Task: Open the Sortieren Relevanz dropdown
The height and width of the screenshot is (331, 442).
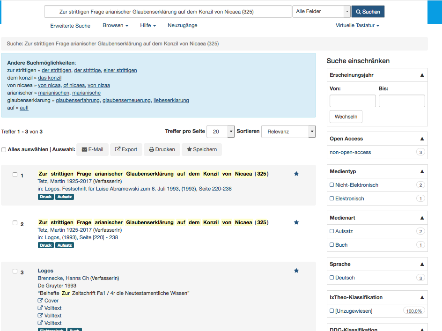Action: tap(288, 132)
